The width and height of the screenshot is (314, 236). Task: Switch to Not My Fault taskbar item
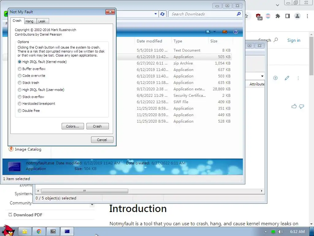(x=67, y=232)
